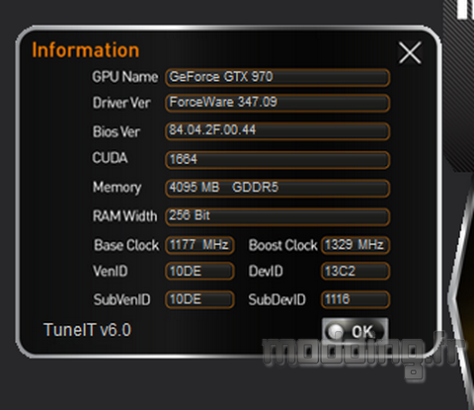
Task: Click the SubDevID field 1116
Action: (x=355, y=299)
